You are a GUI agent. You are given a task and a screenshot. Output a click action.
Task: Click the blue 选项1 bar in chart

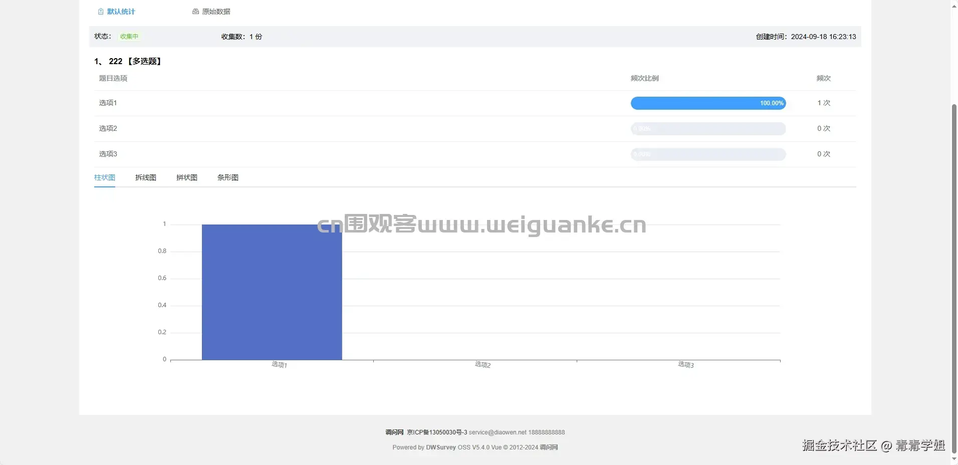pos(272,292)
